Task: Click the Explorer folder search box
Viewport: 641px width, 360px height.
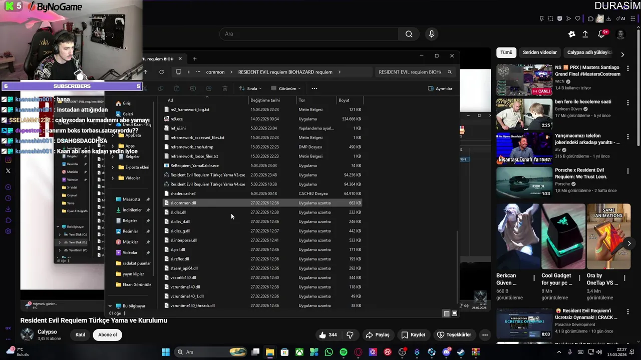Action: [416, 72]
